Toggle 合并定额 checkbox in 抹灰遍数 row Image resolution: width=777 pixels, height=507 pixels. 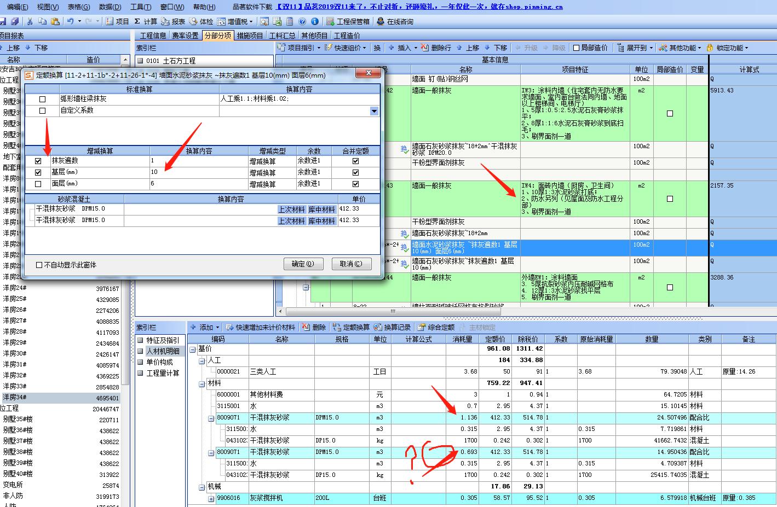click(356, 161)
